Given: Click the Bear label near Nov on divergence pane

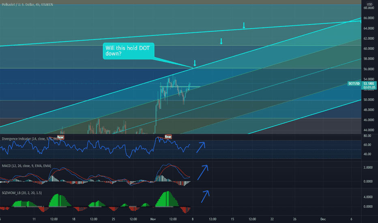Looking at the screenshot, I should 168,137.
